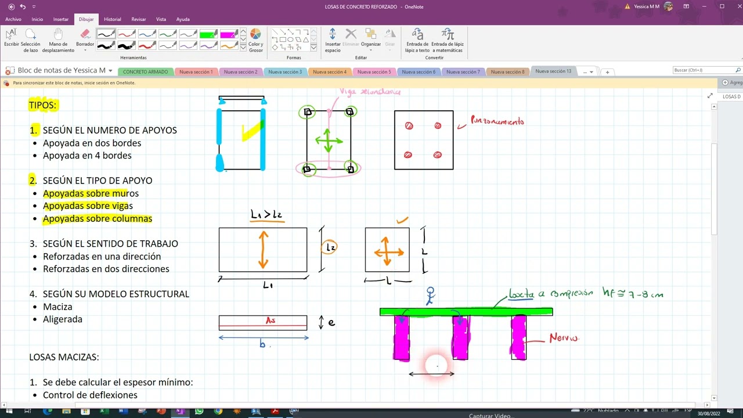Pick the thin red pen in top row

coord(127,34)
